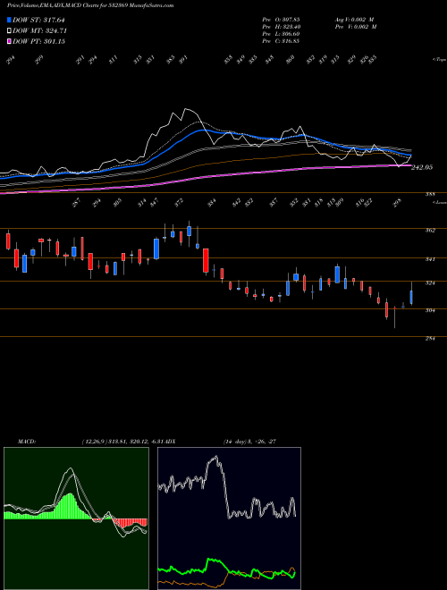The height and width of the screenshot is (590, 447).
Task: Click the 287 lows value label
Action: [76, 203]
